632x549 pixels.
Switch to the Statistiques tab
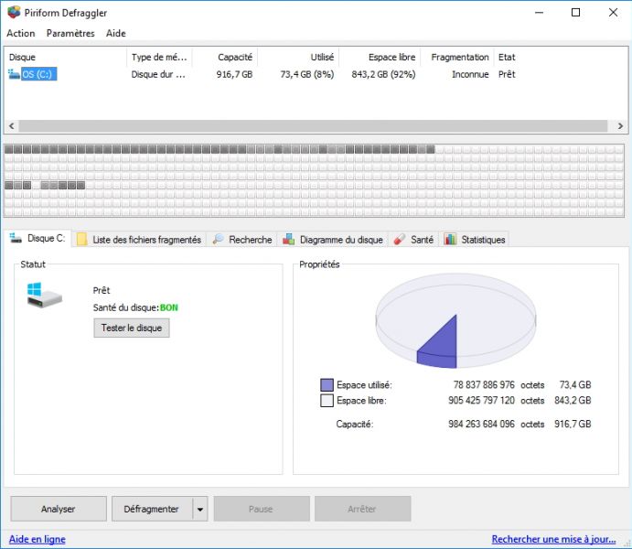click(475, 240)
